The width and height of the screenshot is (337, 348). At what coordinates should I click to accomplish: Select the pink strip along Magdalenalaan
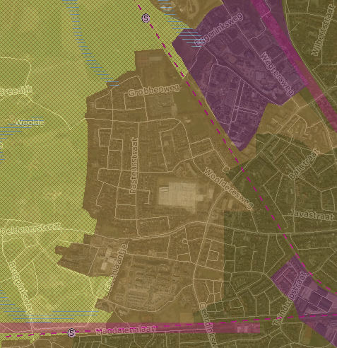click(x=130, y=328)
